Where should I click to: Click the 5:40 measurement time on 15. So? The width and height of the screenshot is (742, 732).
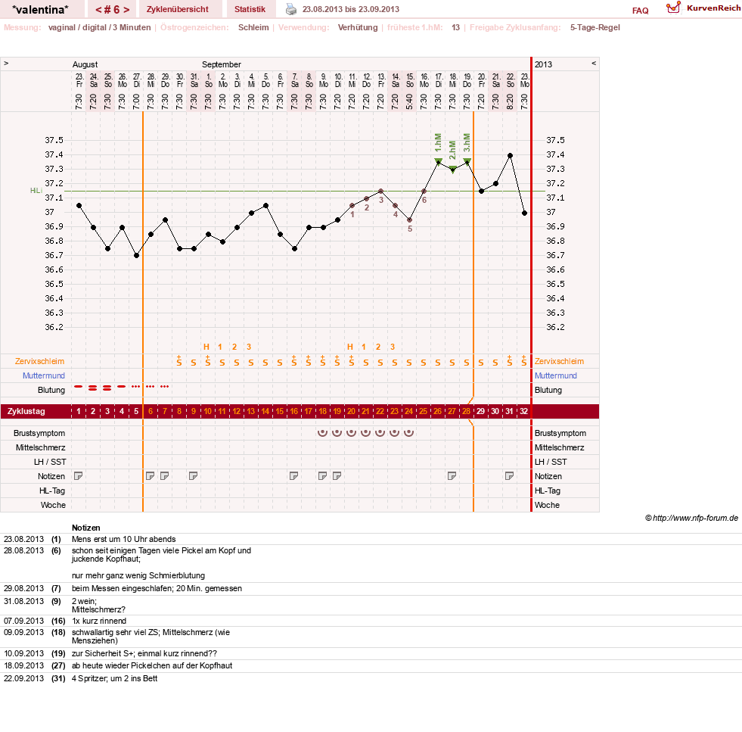tap(409, 101)
